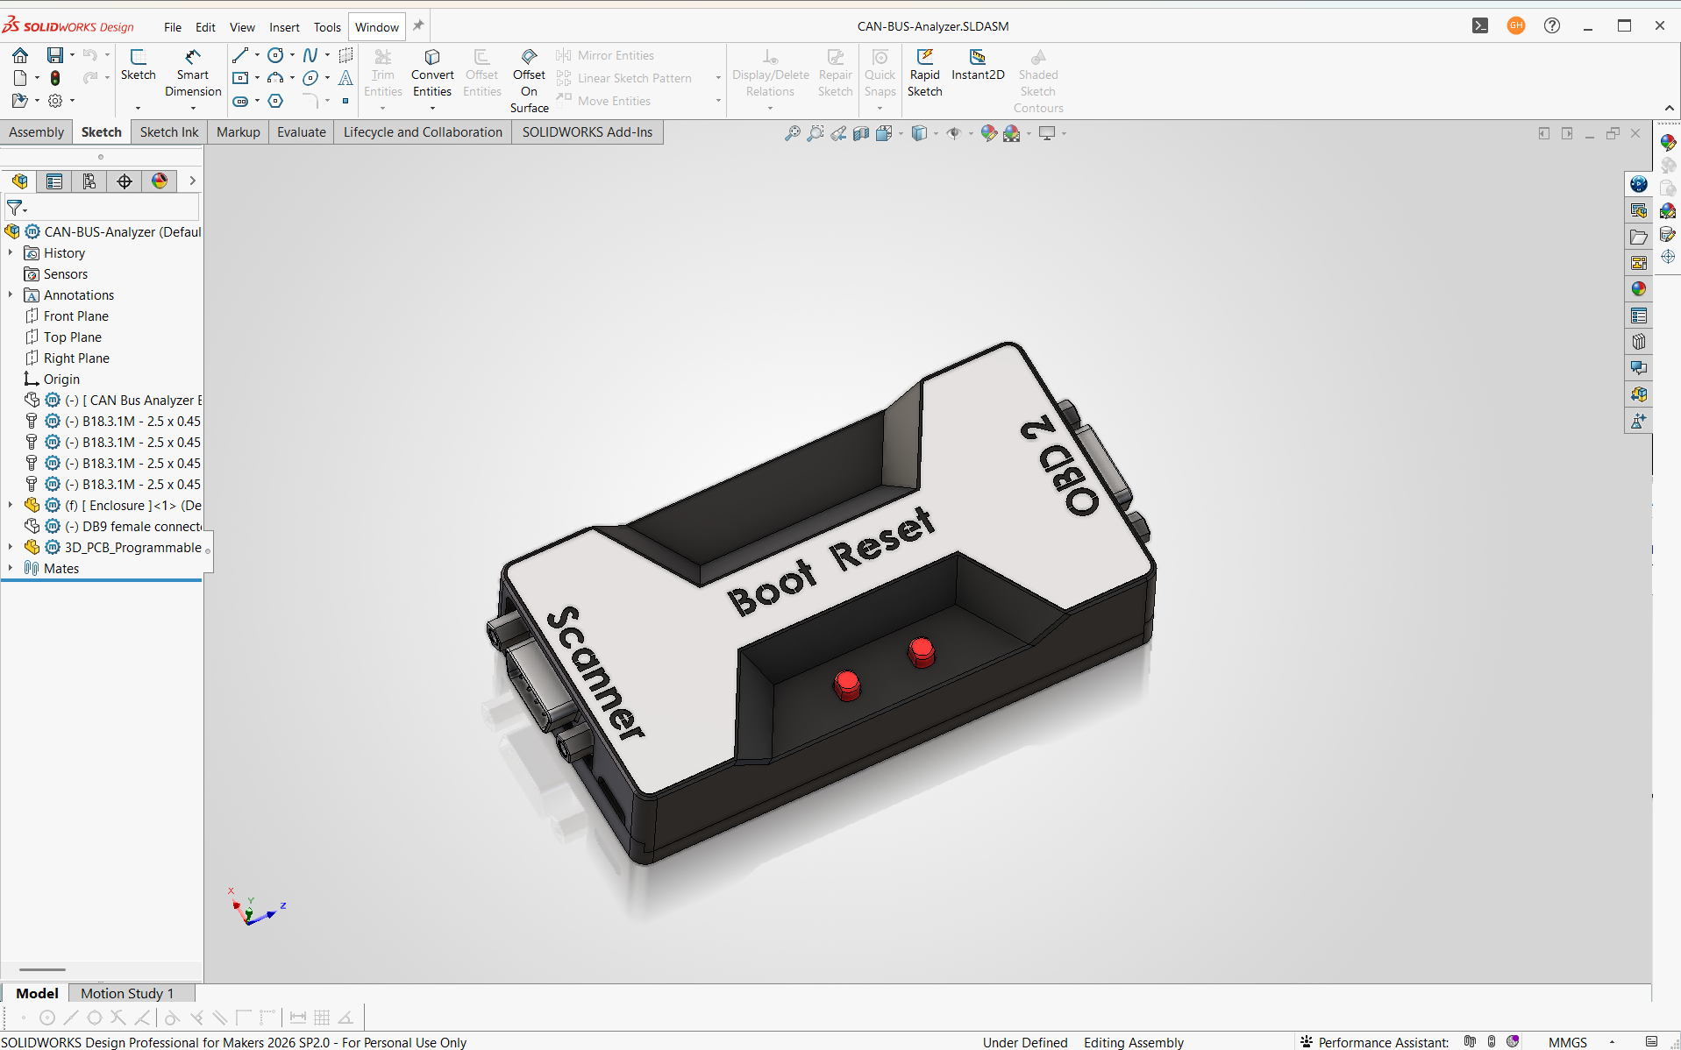
Task: Click the view orientation triad
Action: (x=257, y=908)
